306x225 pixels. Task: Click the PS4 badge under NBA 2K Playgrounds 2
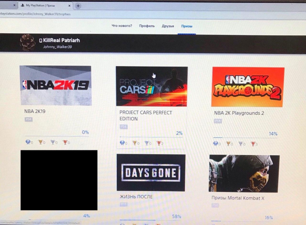coord(218,121)
